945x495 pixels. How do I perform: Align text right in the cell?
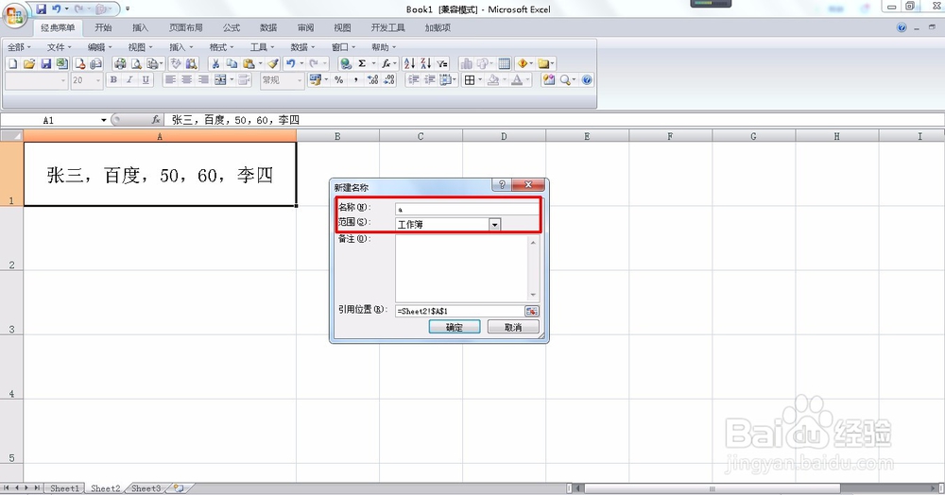[x=203, y=79]
